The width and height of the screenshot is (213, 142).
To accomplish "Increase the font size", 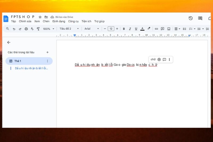I will tap(117, 29).
